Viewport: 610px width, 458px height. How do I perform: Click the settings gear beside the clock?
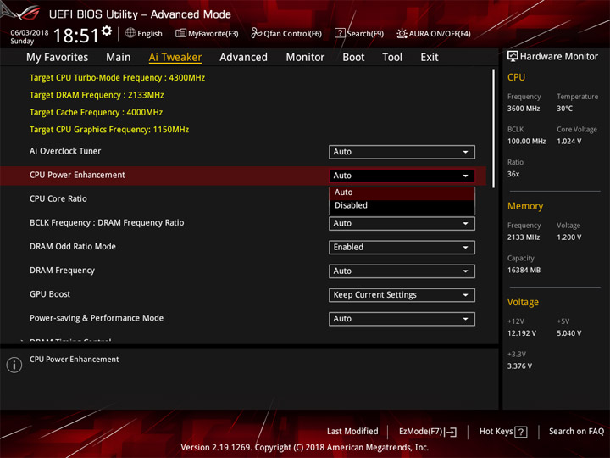[x=107, y=31]
